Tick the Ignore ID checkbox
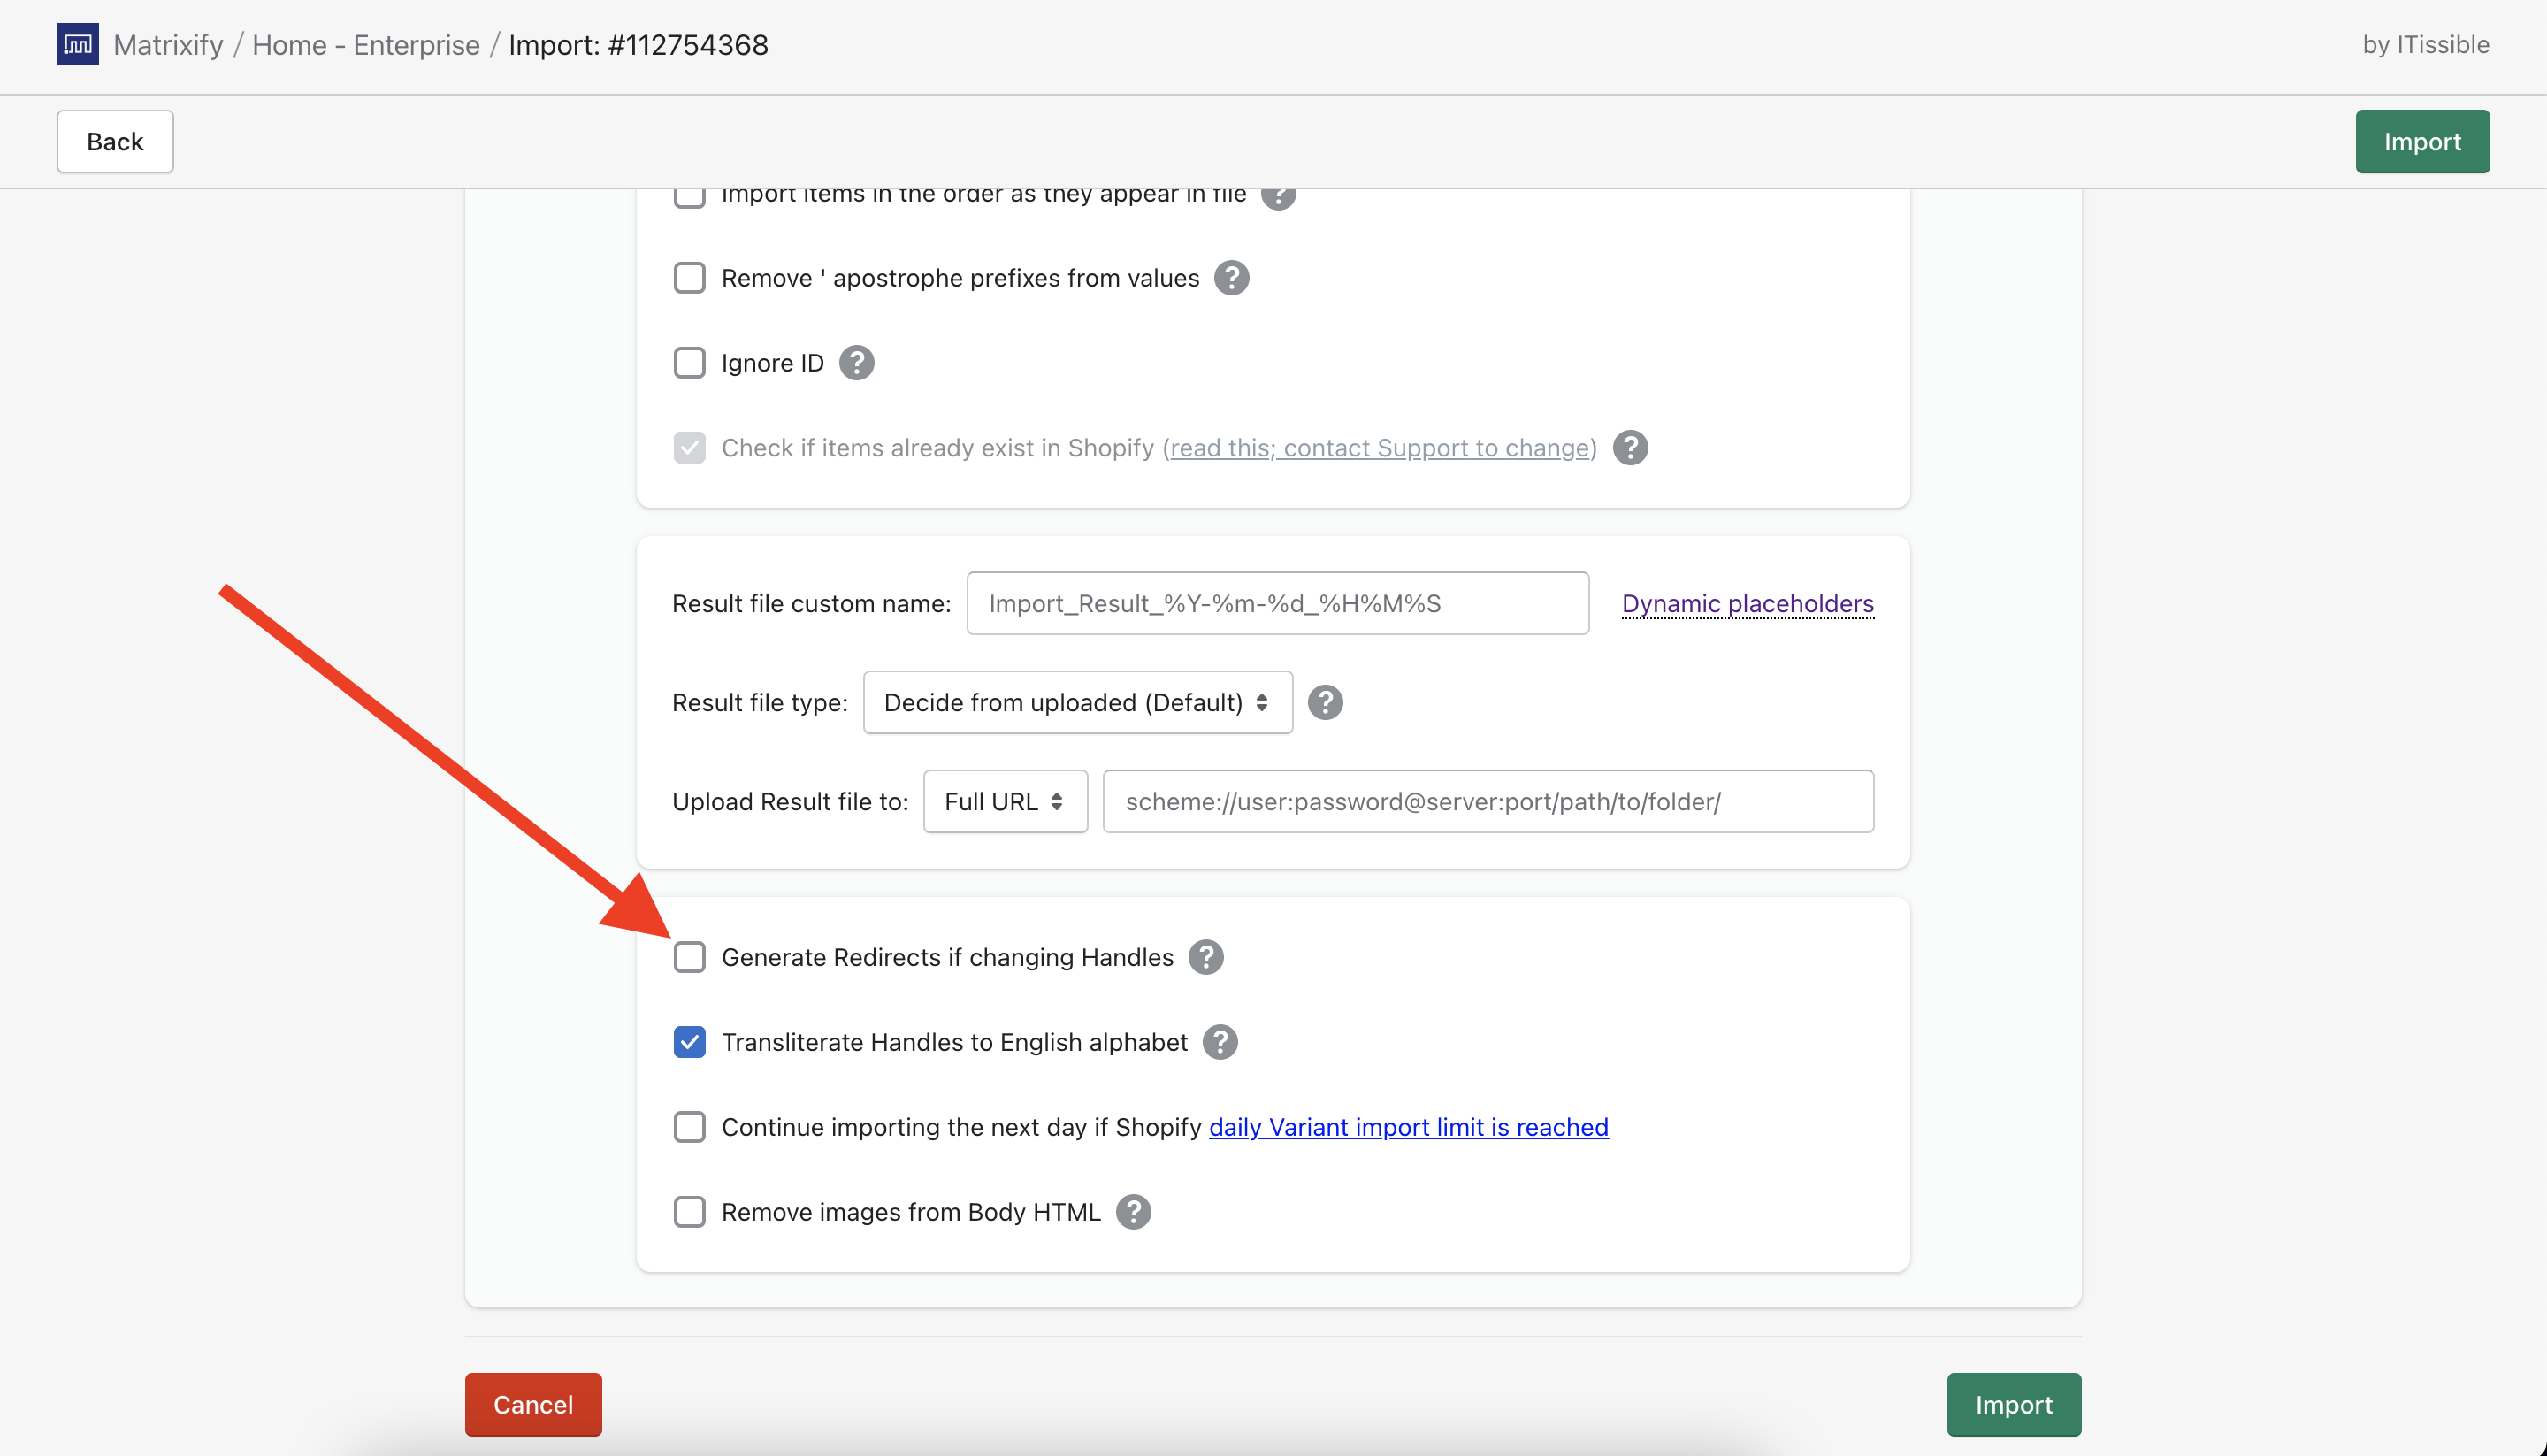 point(689,363)
